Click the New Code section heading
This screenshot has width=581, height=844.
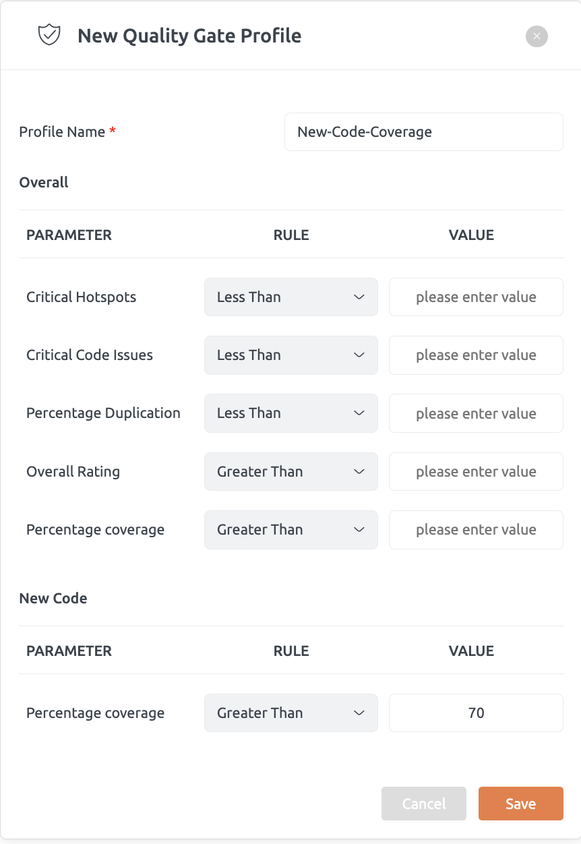(53, 598)
